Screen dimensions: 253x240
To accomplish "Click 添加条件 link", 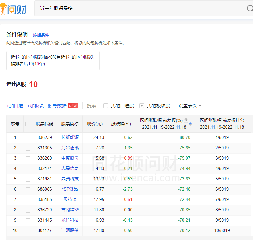I will (41, 35).
